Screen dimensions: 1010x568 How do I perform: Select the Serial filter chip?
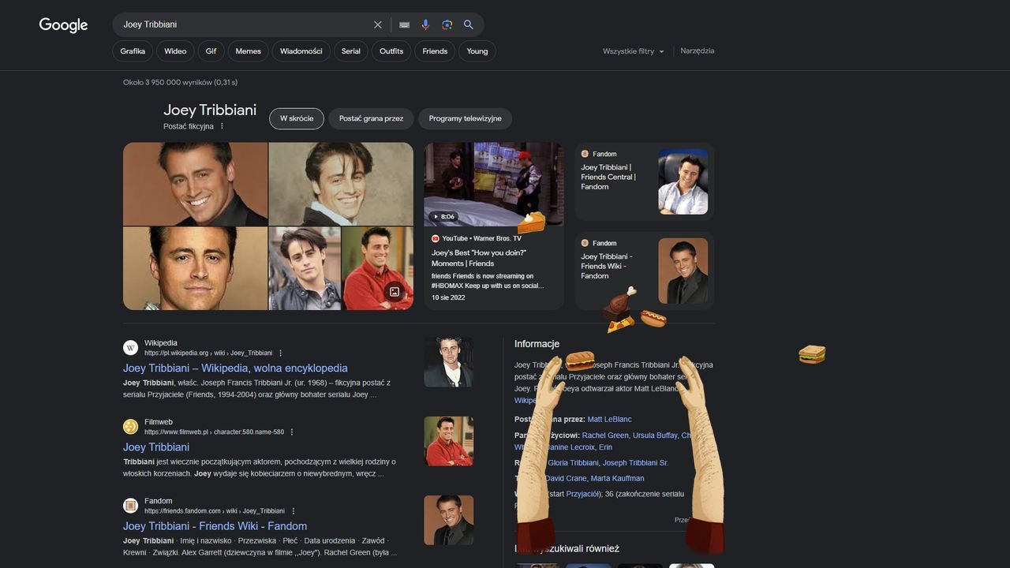click(x=351, y=51)
